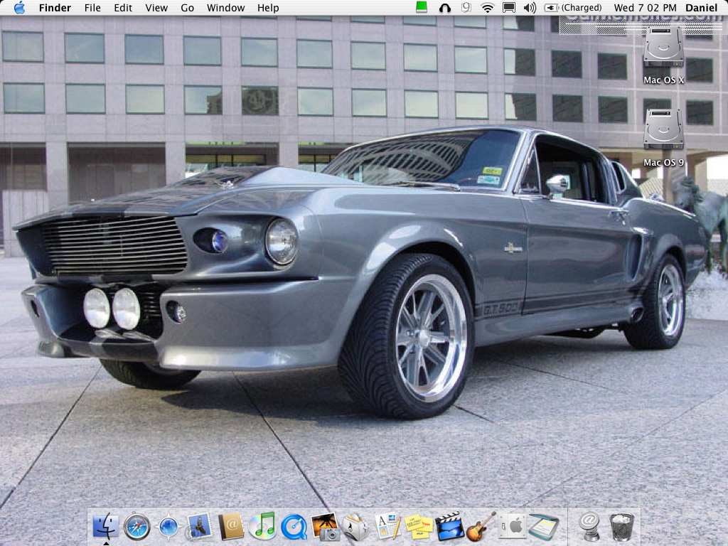Open the Displays menu bar icon
Image resolution: width=728 pixels, height=546 pixels.
click(509, 8)
